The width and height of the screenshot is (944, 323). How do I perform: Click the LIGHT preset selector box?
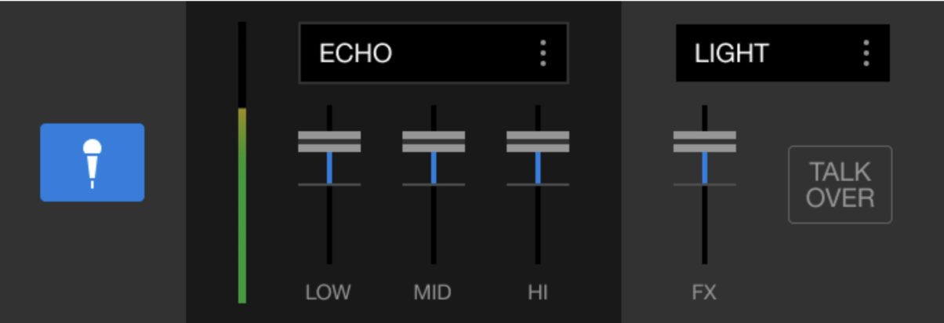782,53
